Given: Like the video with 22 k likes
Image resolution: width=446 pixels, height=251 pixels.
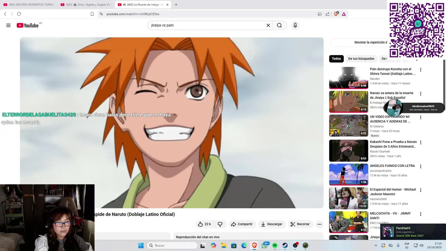Looking at the screenshot, I should pyautogui.click(x=204, y=224).
